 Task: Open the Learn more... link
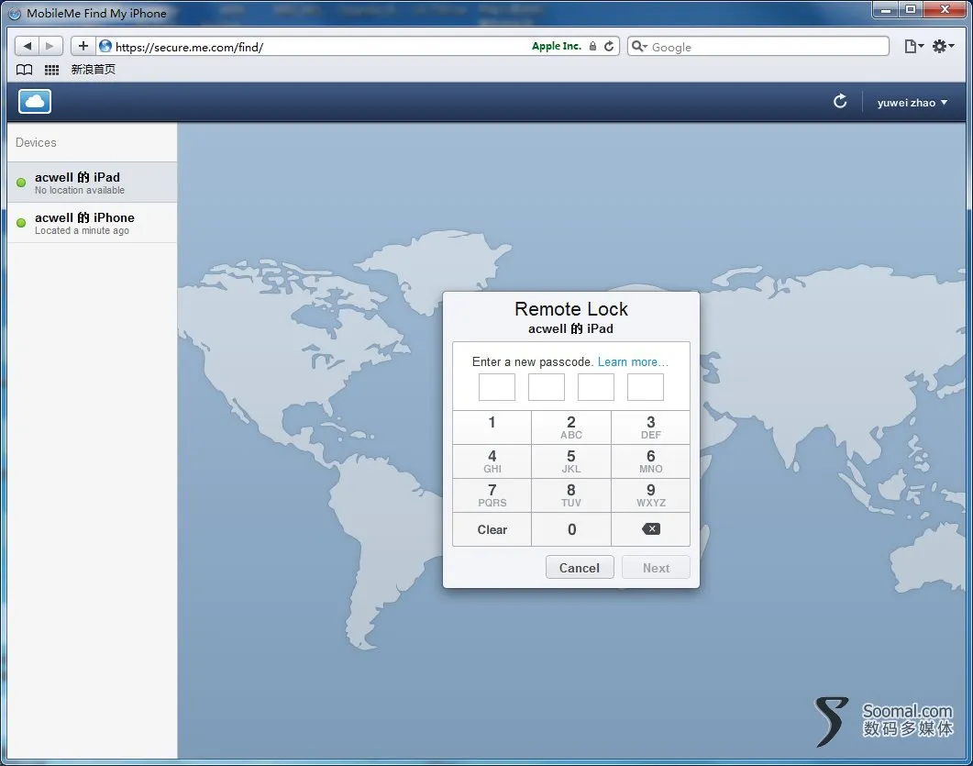point(633,361)
